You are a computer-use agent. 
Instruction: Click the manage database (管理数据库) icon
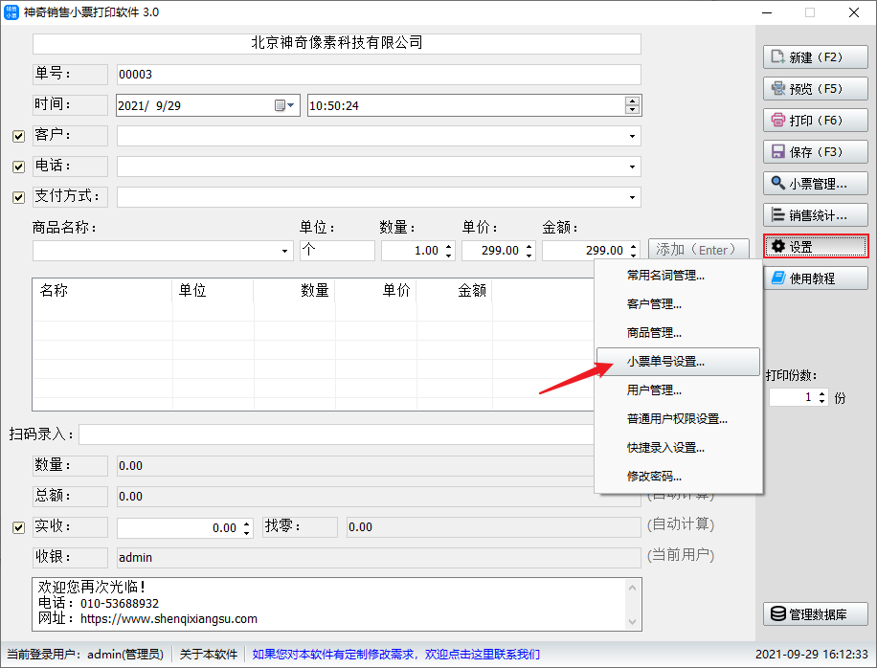point(777,614)
